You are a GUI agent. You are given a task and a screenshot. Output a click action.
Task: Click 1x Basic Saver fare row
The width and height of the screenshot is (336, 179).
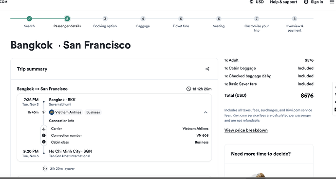click(x=269, y=84)
